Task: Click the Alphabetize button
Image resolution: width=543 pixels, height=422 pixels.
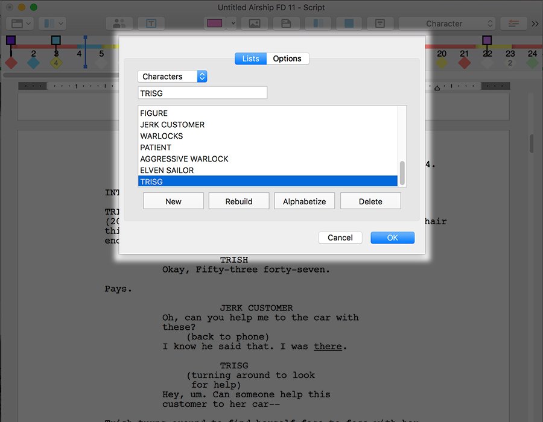Action: 304,201
